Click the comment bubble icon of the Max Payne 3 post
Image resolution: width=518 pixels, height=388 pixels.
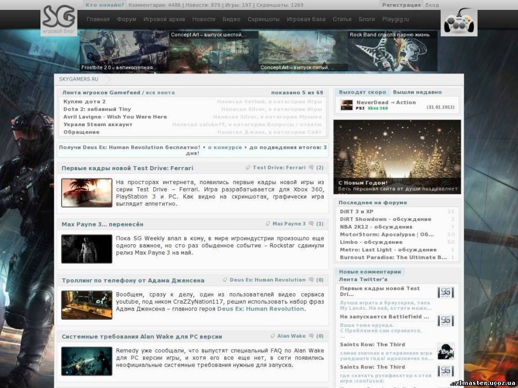point(311,223)
